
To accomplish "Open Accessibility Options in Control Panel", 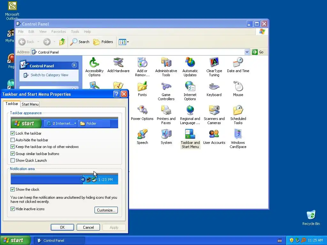I will coord(94,67).
